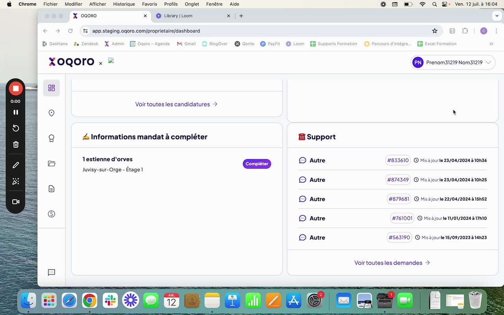Switch to the Library | Loom tab
The image size is (504, 315).
(x=193, y=16)
